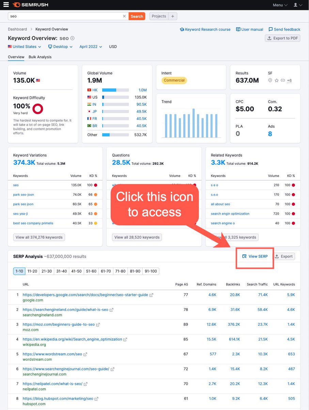309x410 pixels.
Task: Open the Projects button
Action: pos(159,16)
